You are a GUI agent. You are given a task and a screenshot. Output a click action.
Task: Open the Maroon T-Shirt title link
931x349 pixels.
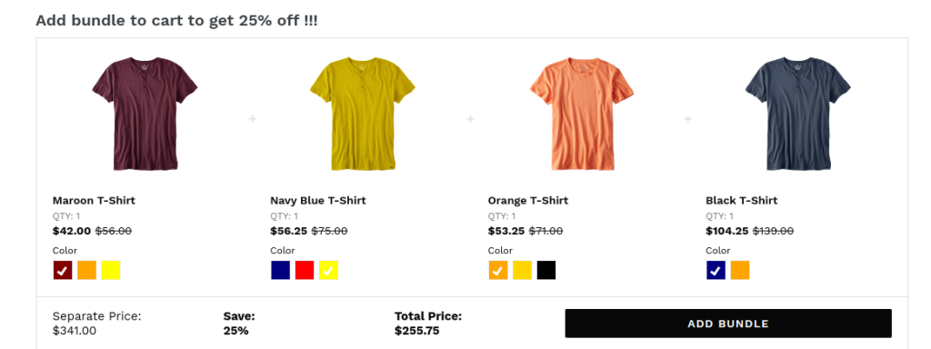pos(94,201)
